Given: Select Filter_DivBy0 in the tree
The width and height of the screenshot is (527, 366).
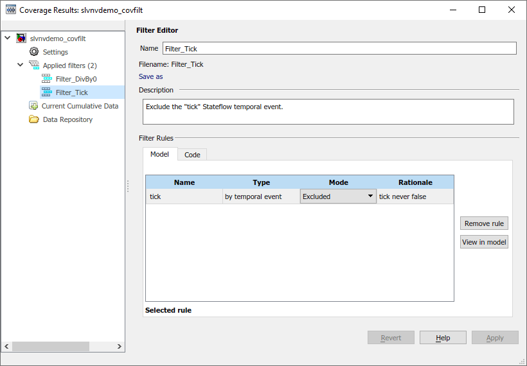Looking at the screenshot, I should pyautogui.click(x=76, y=79).
